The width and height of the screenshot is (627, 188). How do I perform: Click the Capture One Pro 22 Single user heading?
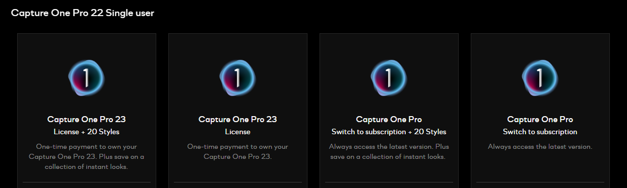(x=83, y=13)
